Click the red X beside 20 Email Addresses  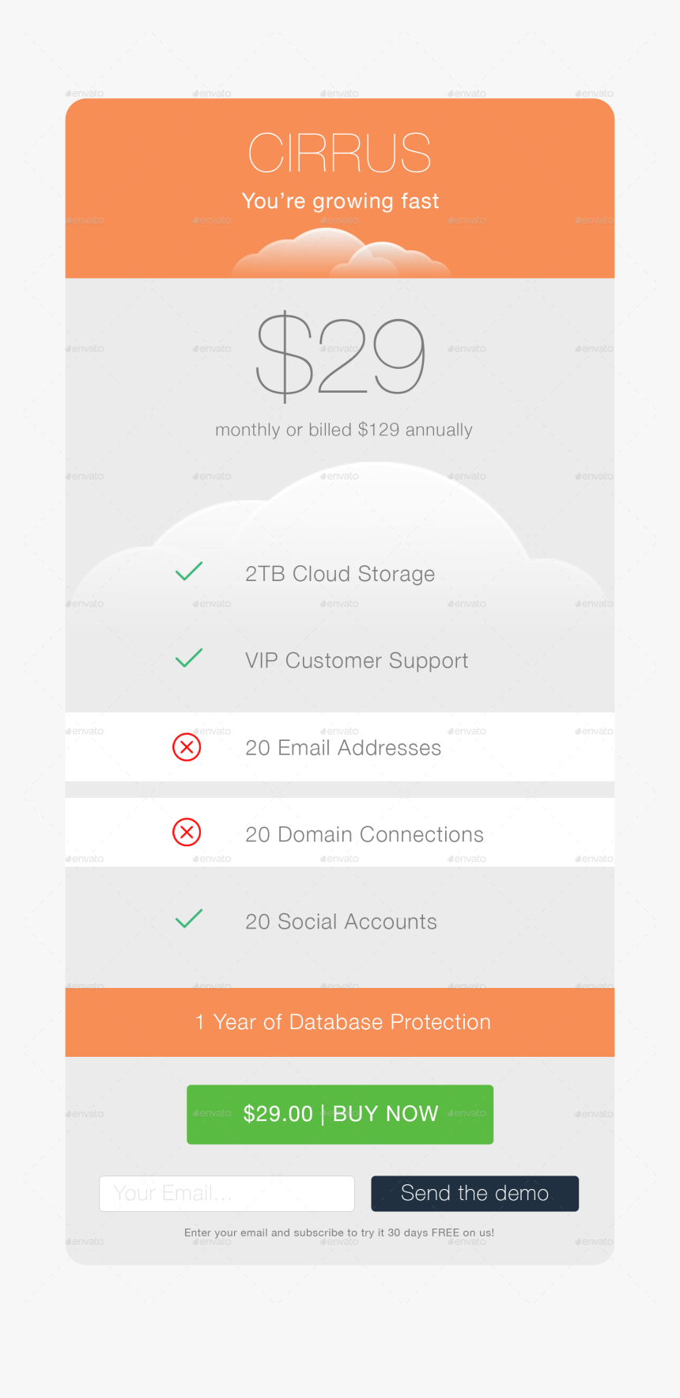187,746
